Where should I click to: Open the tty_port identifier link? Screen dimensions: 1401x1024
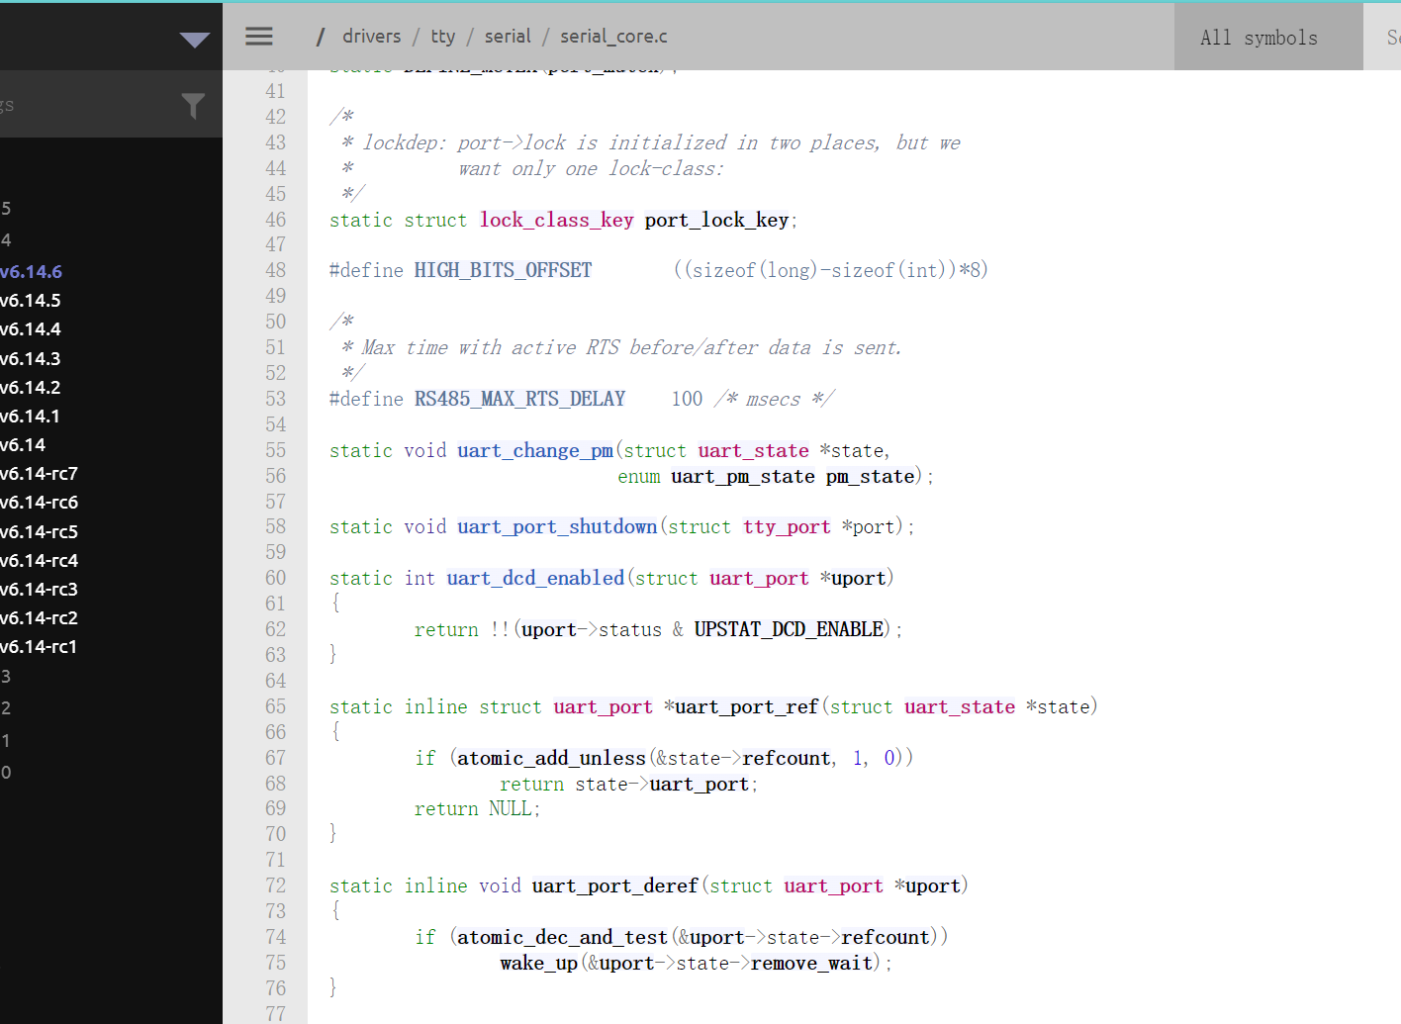coord(787,526)
